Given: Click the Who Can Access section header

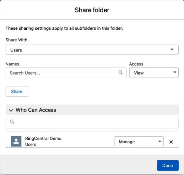Looking at the screenshot, I should pyautogui.click(x=92, y=110).
